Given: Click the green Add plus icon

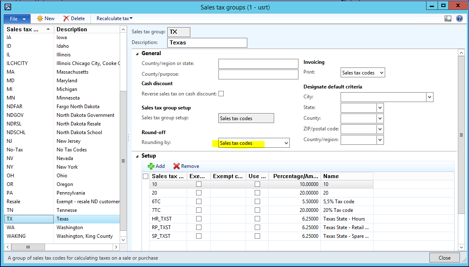Looking at the screenshot, I should point(151,166).
